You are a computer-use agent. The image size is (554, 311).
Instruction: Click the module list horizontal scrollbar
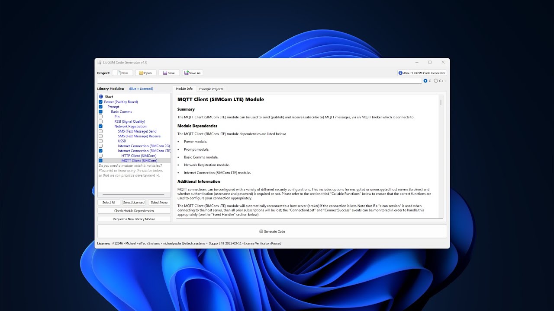(134, 195)
